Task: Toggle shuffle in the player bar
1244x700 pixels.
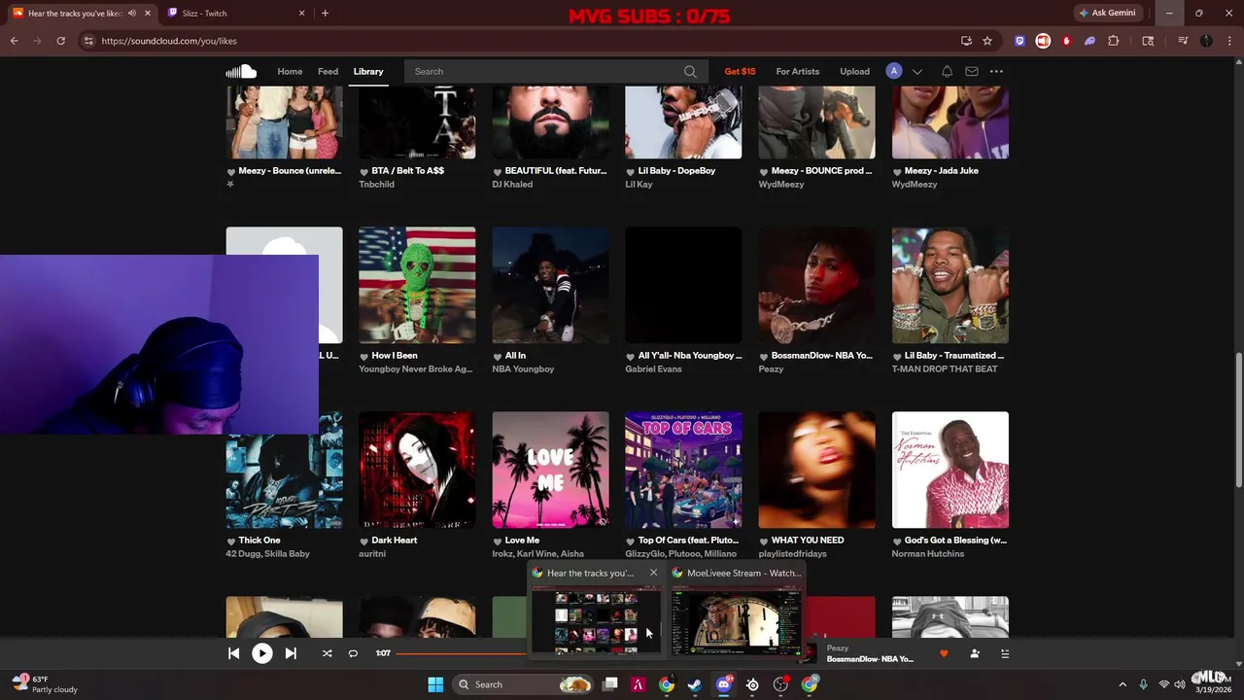Action: (x=327, y=653)
